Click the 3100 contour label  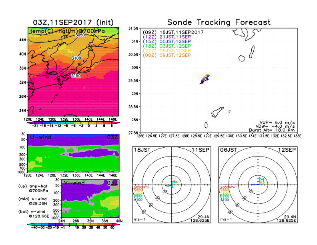[76, 58]
